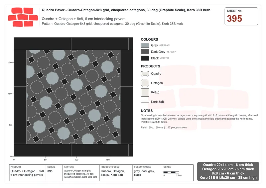Screen dimensions: 266x188
Task: Click the vertical axis label 50
Action: [x=10, y=125]
